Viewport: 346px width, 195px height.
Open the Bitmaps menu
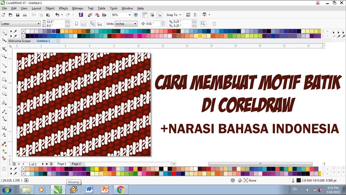point(78,8)
